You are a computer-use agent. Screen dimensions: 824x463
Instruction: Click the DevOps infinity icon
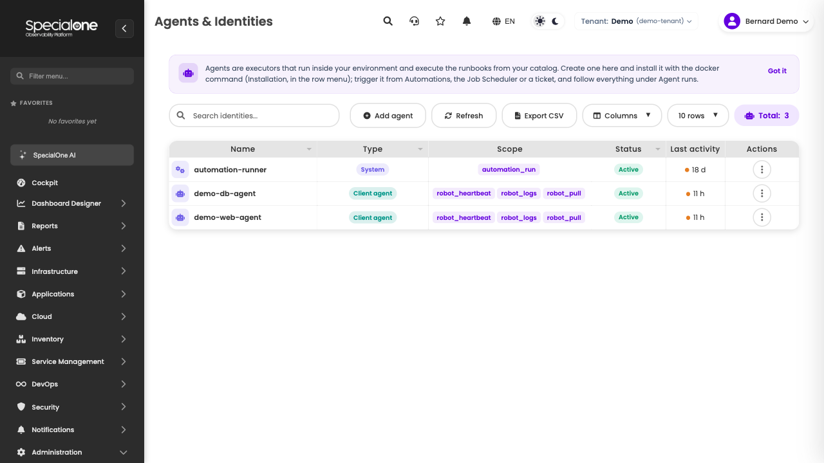[x=21, y=384]
